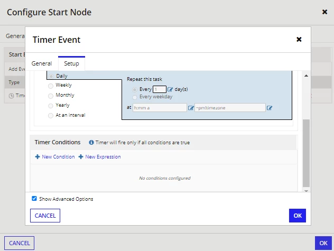The image size is (334, 251).
Task: Click Cancel in the Timer Event dialog
Action: pyautogui.click(x=45, y=216)
